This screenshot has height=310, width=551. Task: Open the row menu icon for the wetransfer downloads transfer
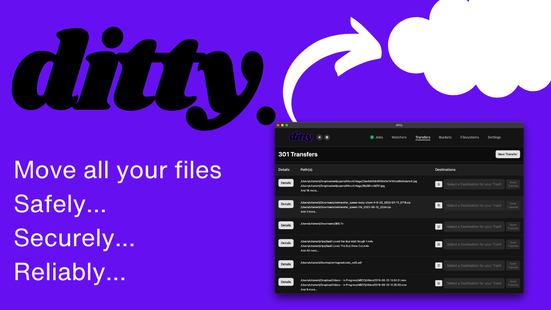[x=438, y=205]
